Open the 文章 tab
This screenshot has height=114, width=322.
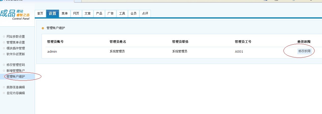click(88, 13)
